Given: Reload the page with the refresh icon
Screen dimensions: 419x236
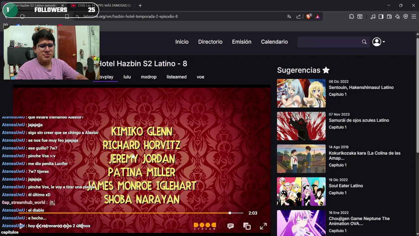Looking at the screenshot, I should [x=22, y=16].
